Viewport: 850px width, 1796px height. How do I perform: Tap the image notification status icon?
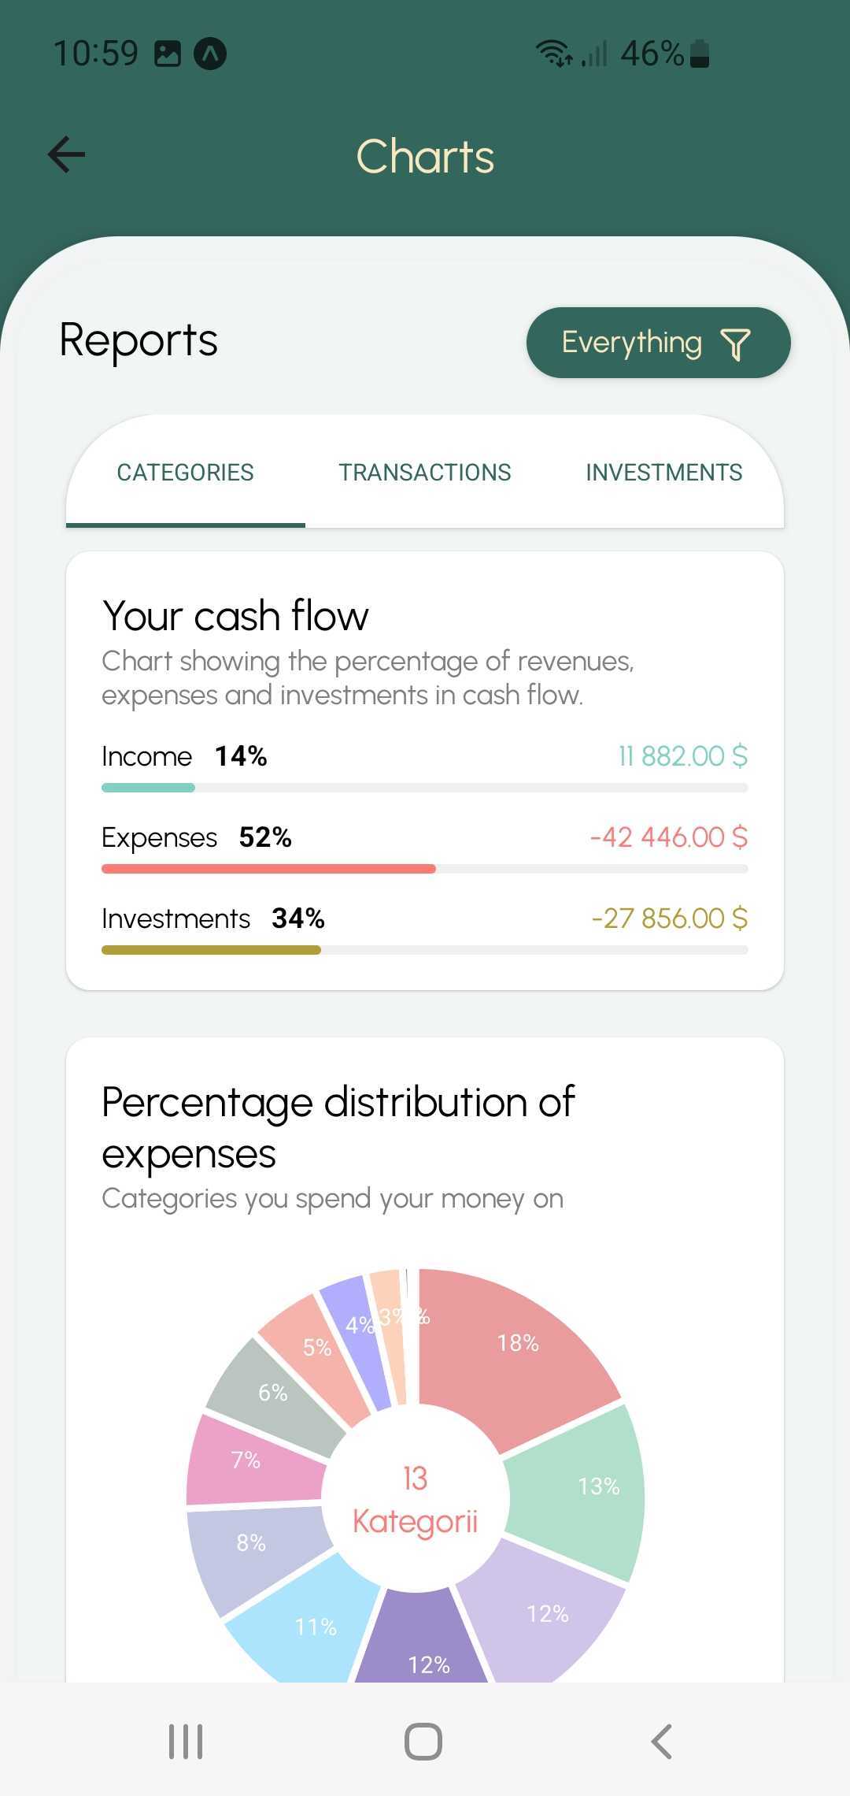click(x=168, y=54)
